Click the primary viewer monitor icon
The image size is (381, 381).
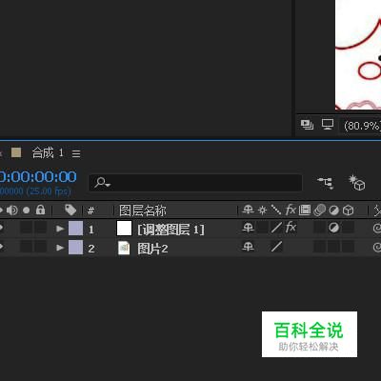click(x=328, y=124)
